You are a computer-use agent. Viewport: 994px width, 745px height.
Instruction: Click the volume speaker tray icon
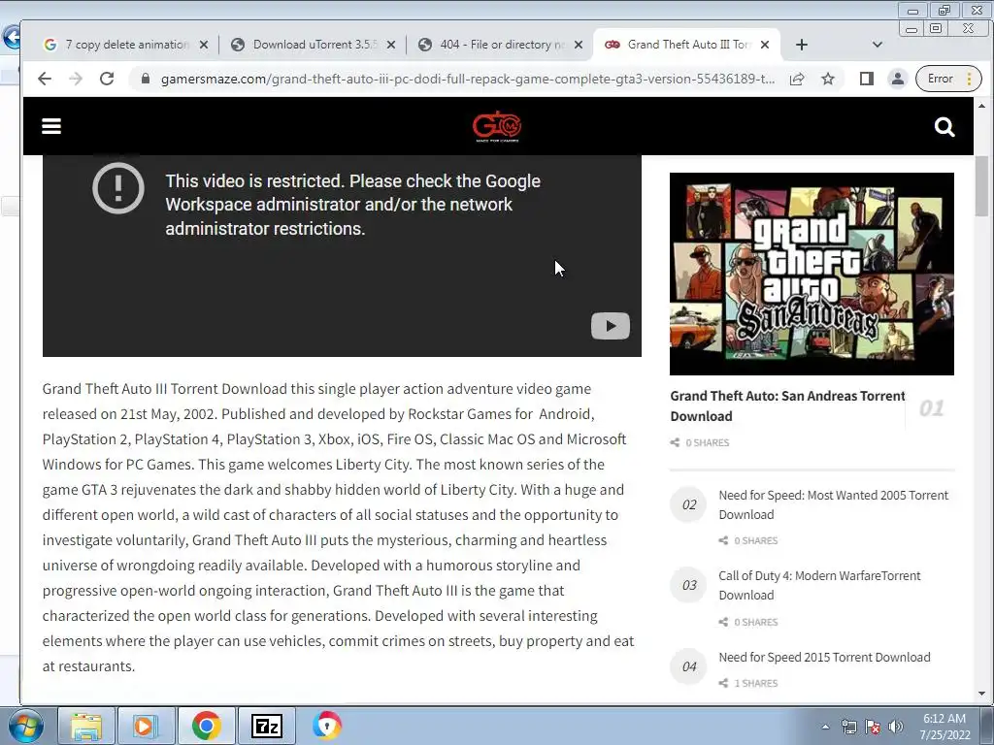tap(896, 727)
